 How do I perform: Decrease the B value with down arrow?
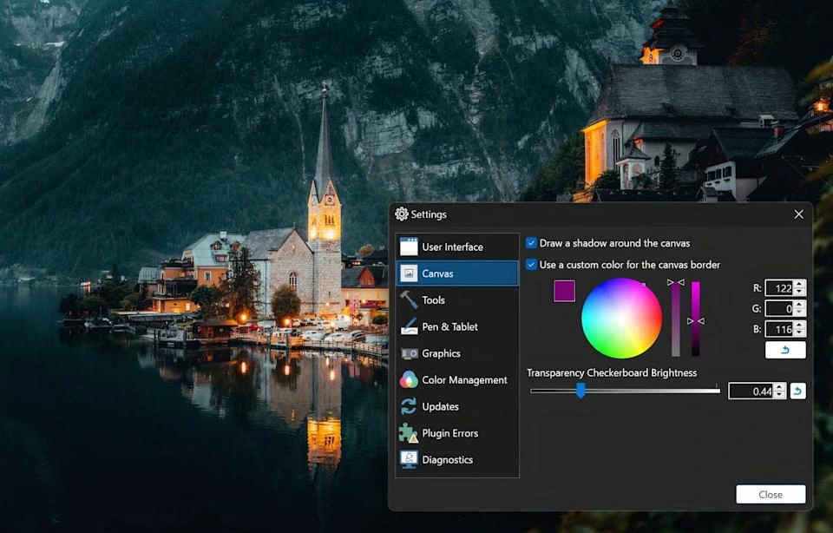(799, 333)
